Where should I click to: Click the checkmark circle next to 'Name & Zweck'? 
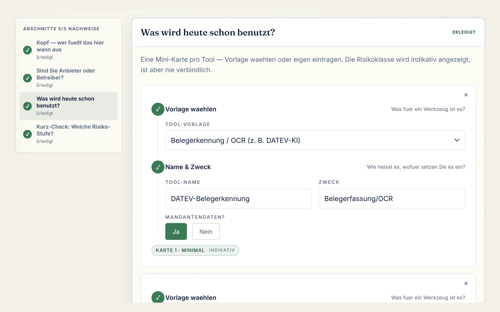(x=158, y=167)
